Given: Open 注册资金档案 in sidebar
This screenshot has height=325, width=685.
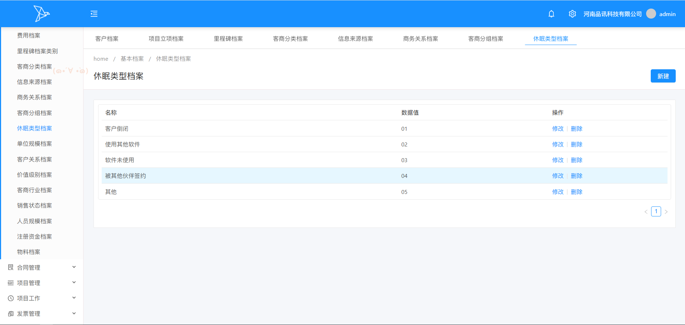Looking at the screenshot, I should pyautogui.click(x=35, y=236).
